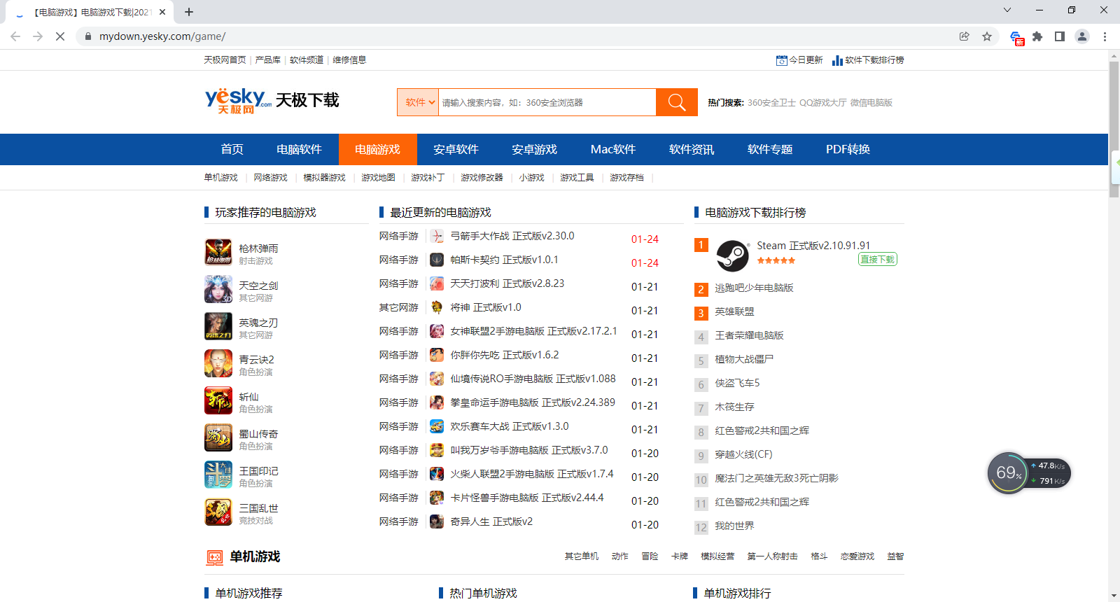Select the 软件资讯 navigation tab
The image size is (1120, 602).
[692, 149]
